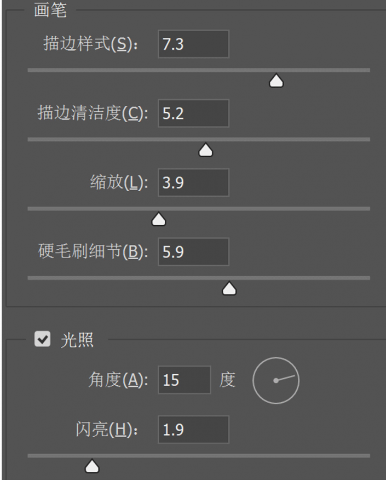Click the 描边清洁度 slider handle
Viewport: 386px width, 480px height.
tap(205, 151)
